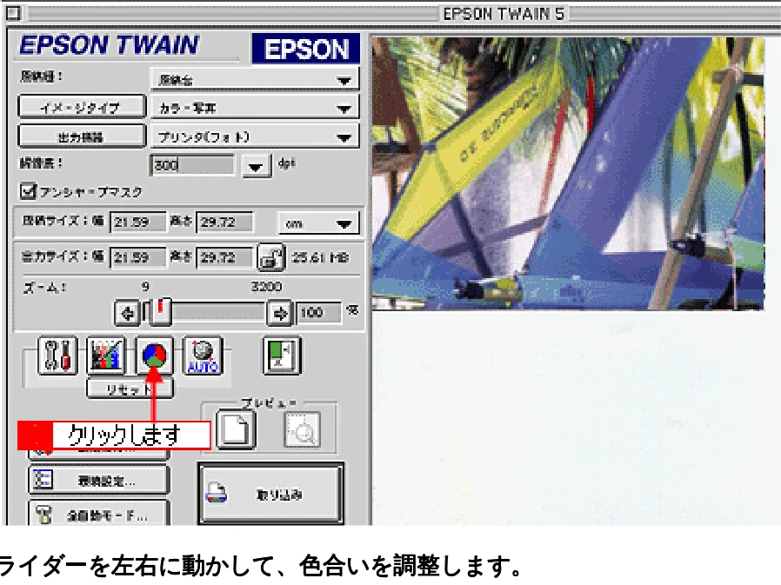Click the output height 29.72 field
The height and width of the screenshot is (585, 781).
224,257
